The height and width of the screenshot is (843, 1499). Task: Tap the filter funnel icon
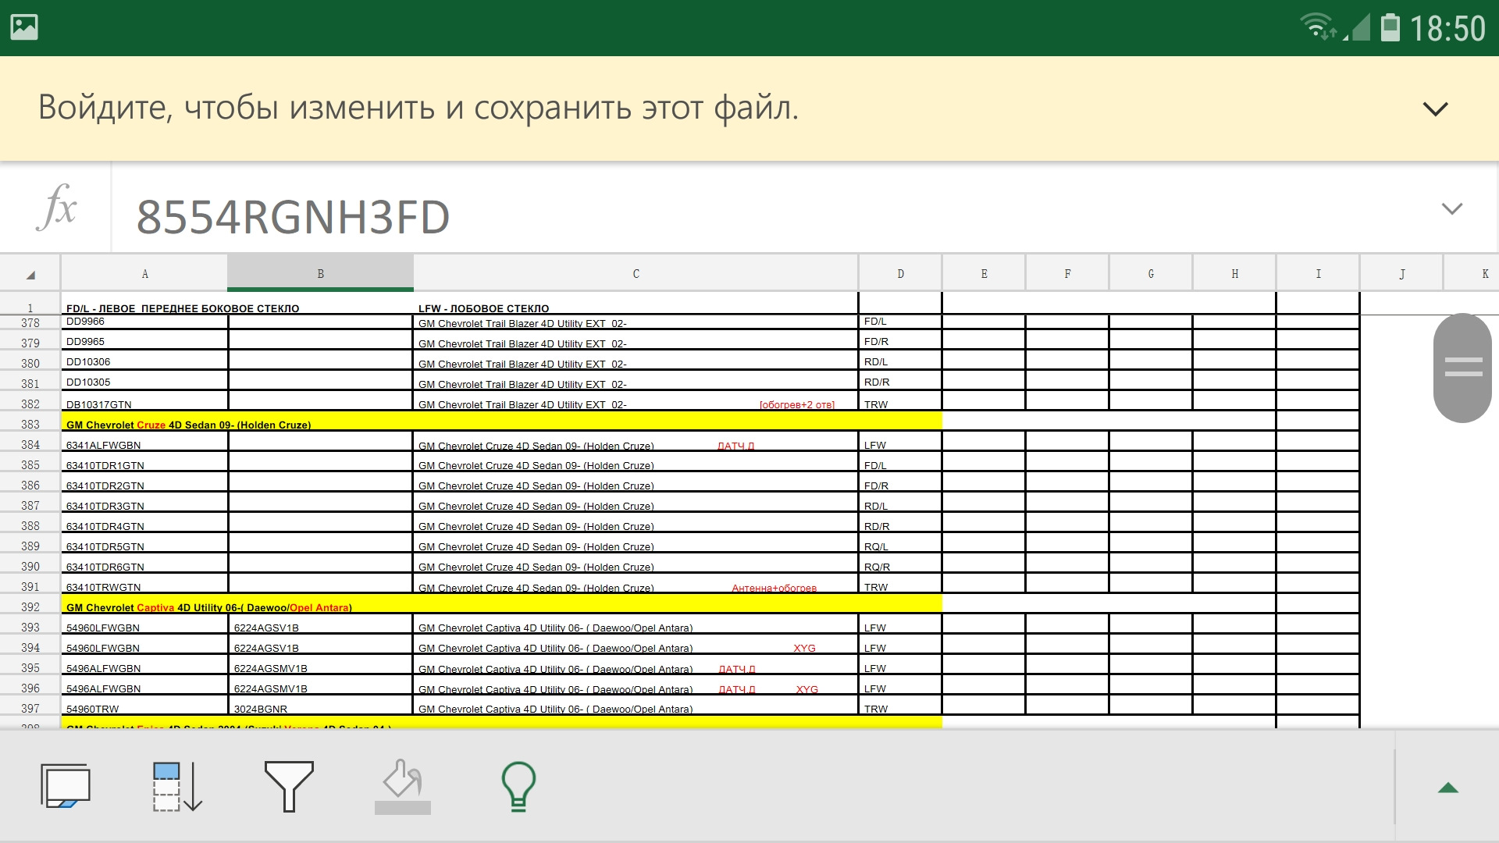click(289, 787)
